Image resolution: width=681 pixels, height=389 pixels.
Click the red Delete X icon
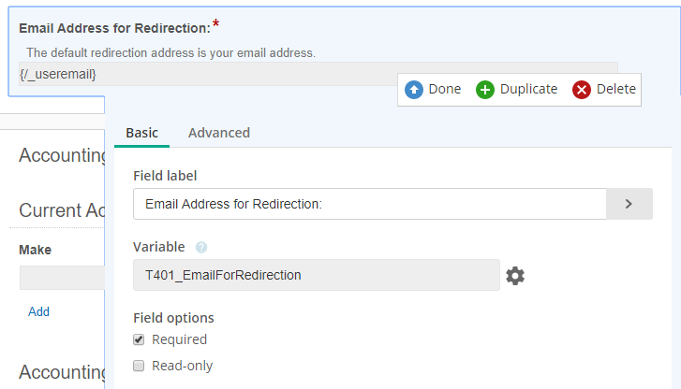pos(582,90)
